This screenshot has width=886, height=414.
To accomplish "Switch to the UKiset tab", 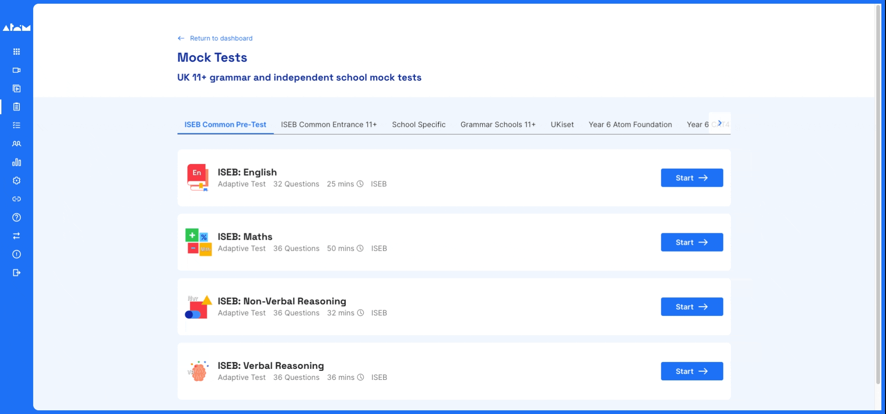I will pyautogui.click(x=562, y=124).
